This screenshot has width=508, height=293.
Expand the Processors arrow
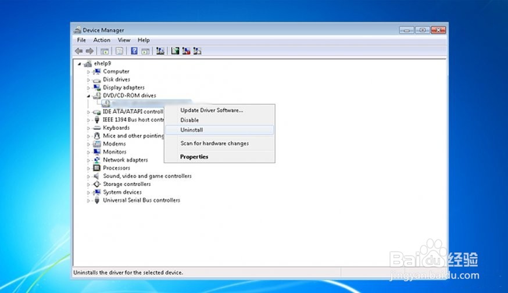[88, 168]
